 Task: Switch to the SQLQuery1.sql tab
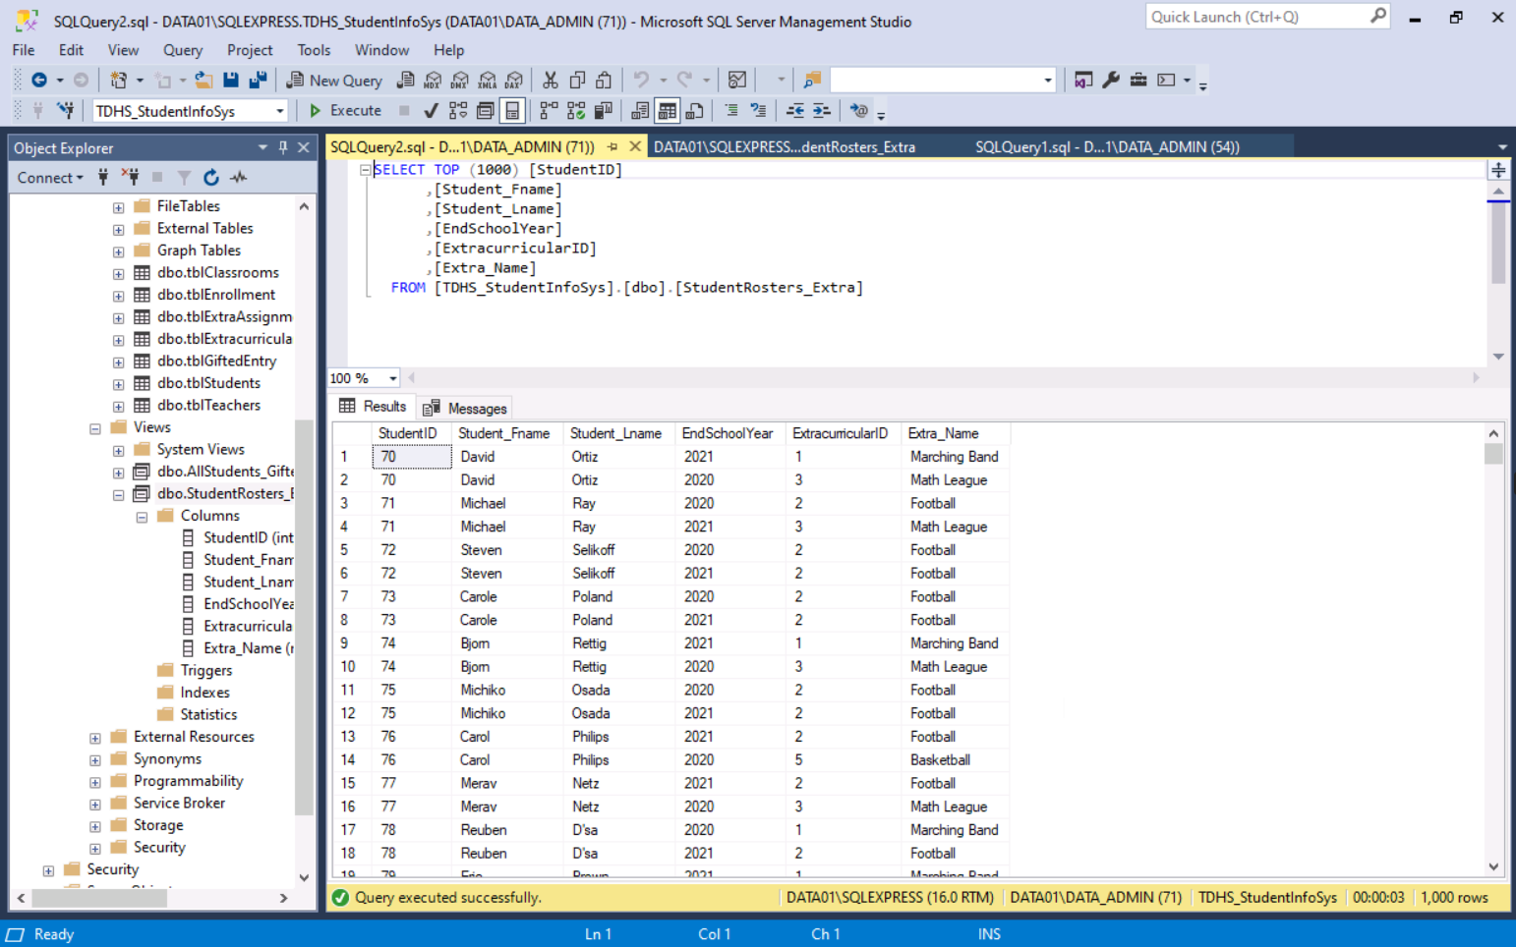pyautogui.click(x=1107, y=146)
